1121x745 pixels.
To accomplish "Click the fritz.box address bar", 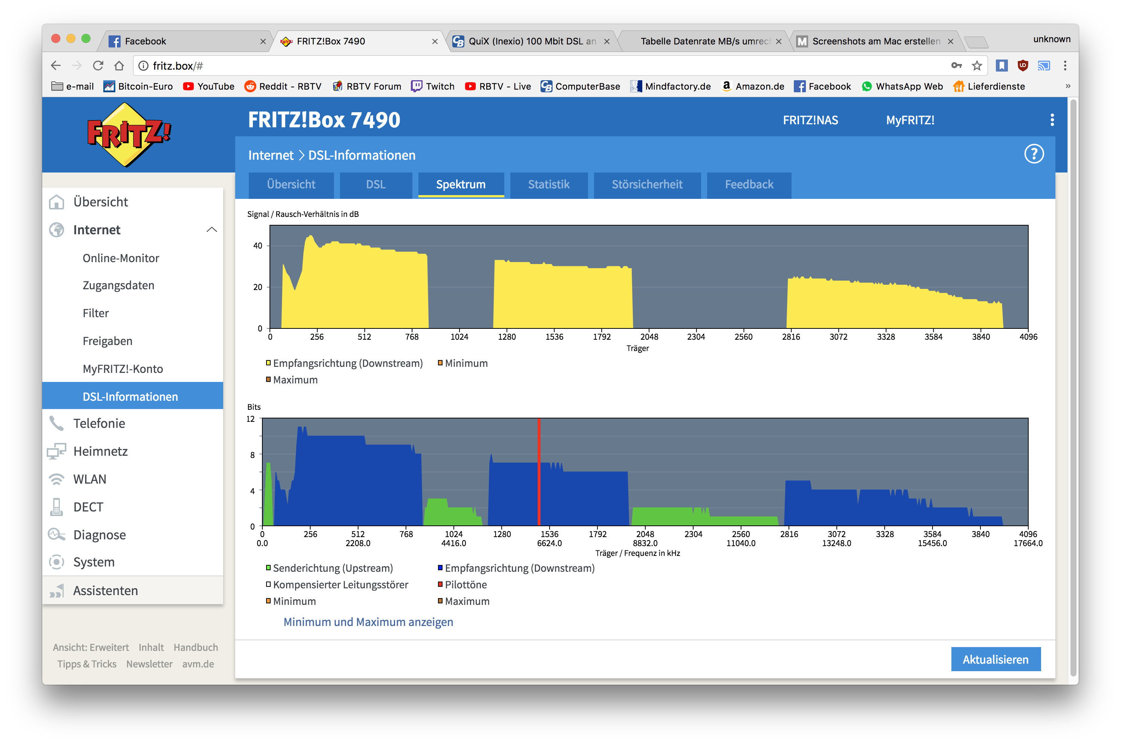I will (x=523, y=66).
